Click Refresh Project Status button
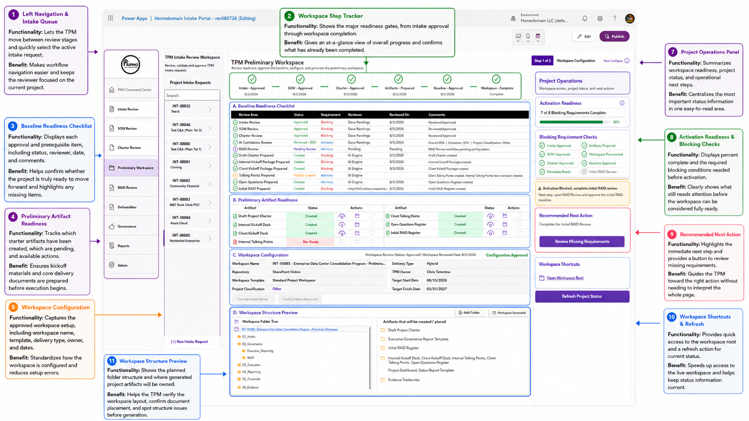The image size is (749, 421). [x=582, y=297]
